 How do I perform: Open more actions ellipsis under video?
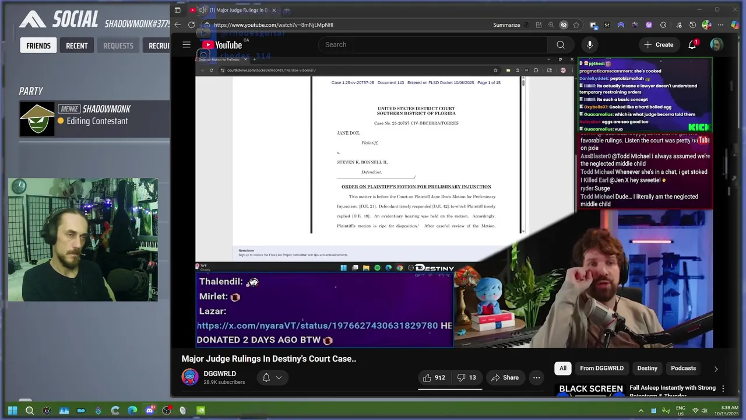[536, 377]
